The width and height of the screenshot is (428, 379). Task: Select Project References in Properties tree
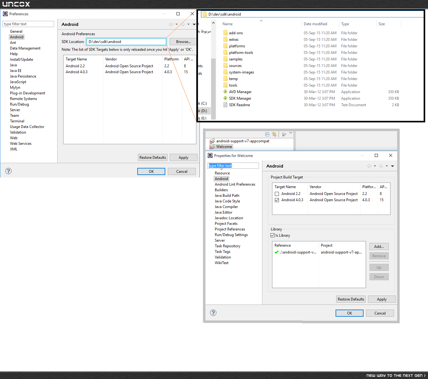pos(230,229)
